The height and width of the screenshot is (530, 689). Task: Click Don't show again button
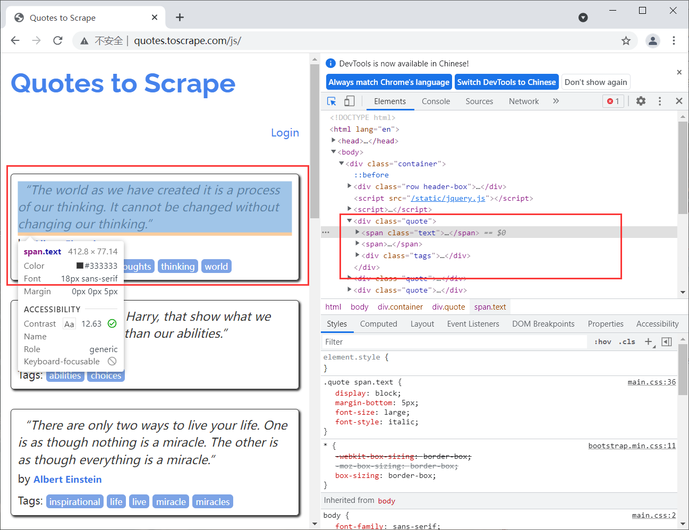point(596,82)
